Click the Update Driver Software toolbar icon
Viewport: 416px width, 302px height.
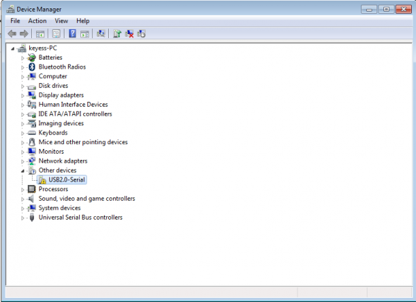click(117, 33)
